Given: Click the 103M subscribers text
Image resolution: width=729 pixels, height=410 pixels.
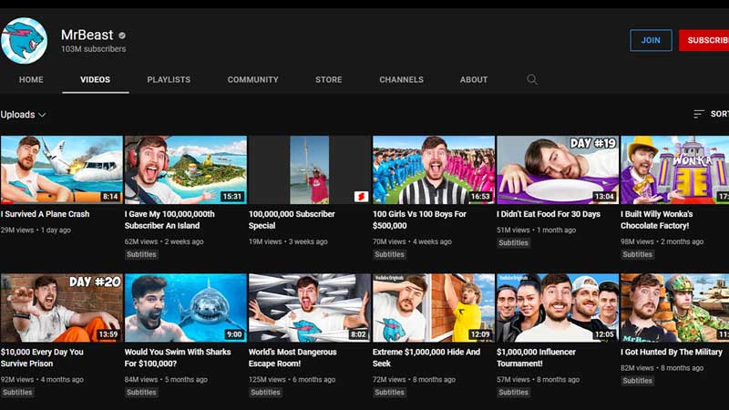Looking at the screenshot, I should click(x=94, y=49).
